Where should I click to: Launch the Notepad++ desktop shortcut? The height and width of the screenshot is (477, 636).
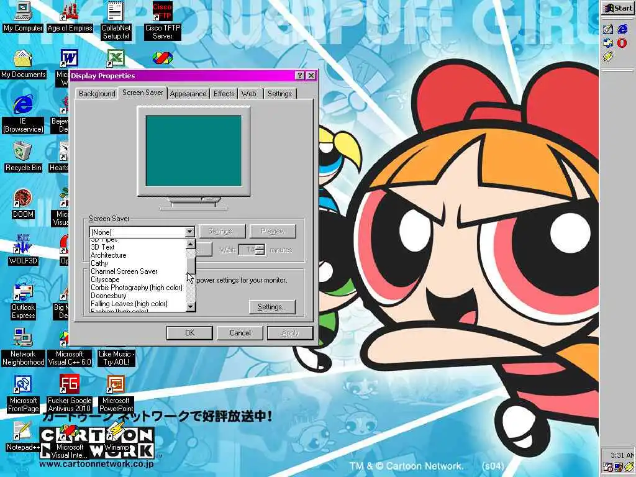click(23, 437)
